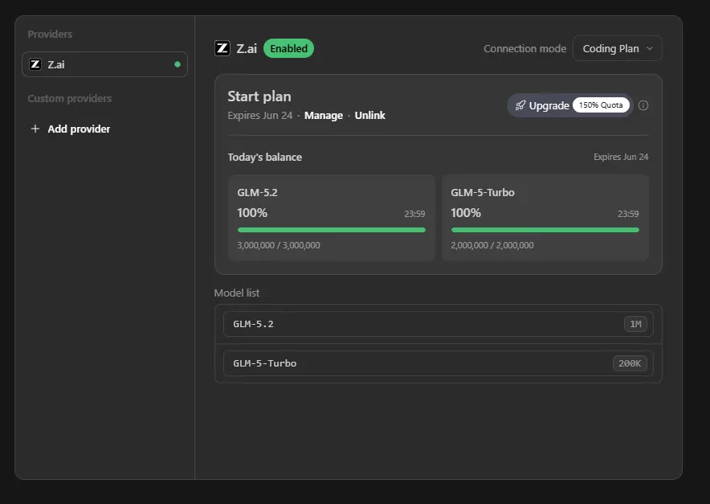Click the 1M context badge for GLM-5.2
The image size is (710, 504).
(x=635, y=324)
